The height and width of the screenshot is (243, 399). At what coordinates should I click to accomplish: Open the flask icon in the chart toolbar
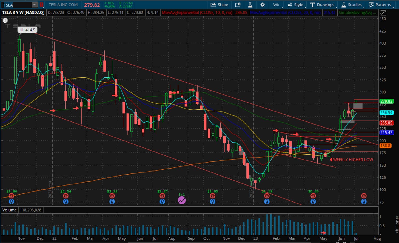(x=250, y=5)
